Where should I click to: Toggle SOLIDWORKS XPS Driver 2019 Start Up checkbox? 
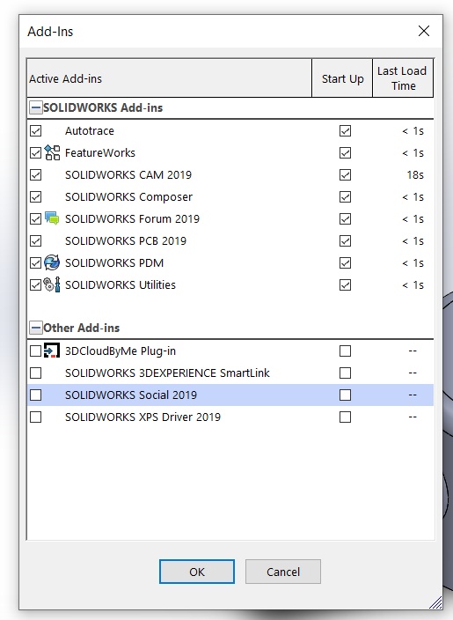point(345,417)
